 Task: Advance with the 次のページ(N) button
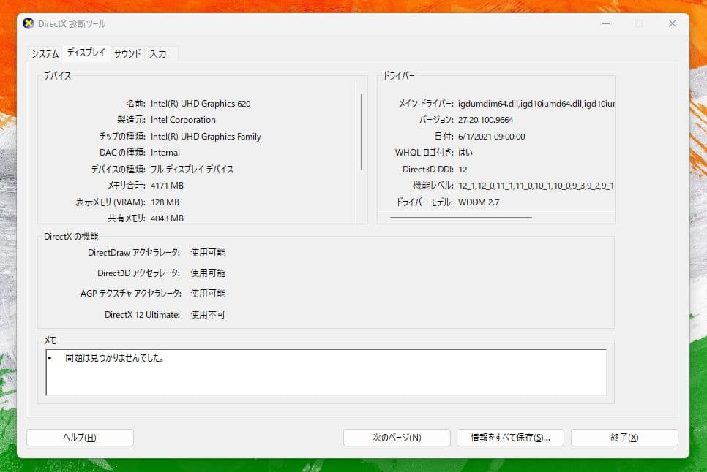[396, 437]
